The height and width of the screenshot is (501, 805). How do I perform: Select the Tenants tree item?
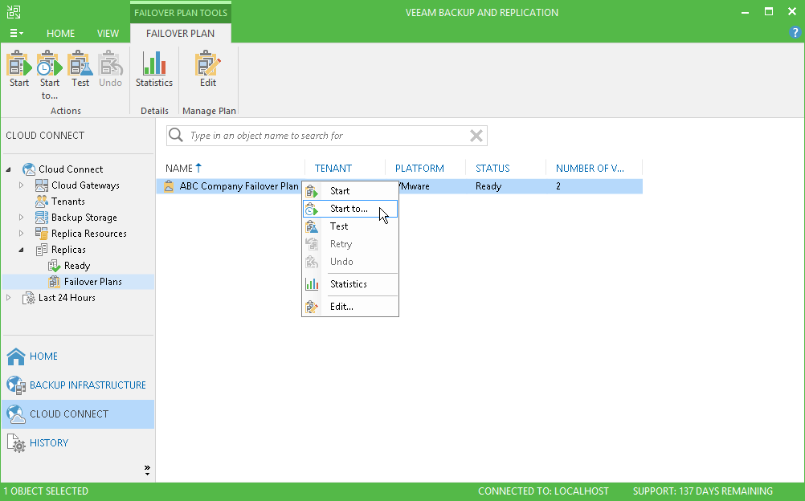(x=67, y=202)
